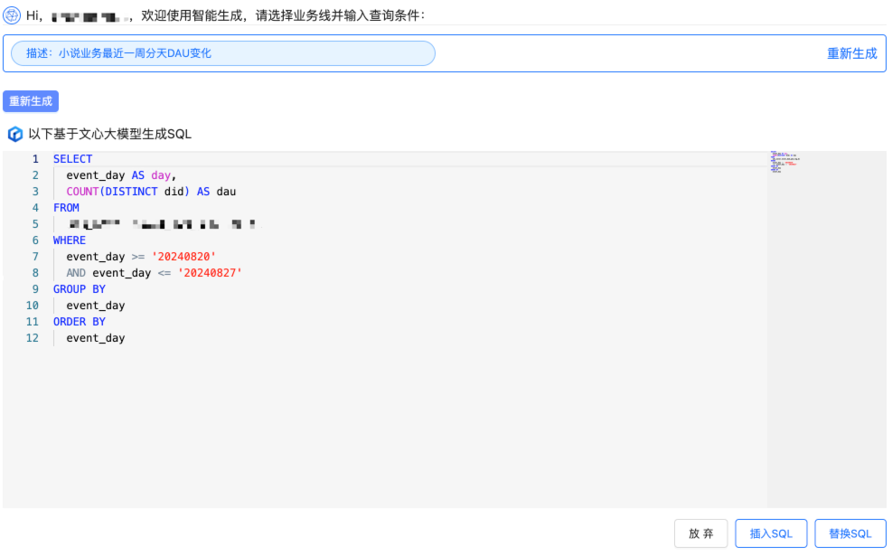
Task: Click the 重新生成 link in query box
Action: point(851,53)
